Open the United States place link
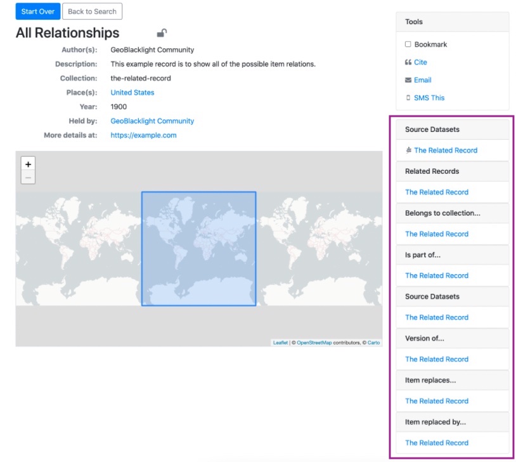This screenshot has width=516, height=462. [132, 93]
